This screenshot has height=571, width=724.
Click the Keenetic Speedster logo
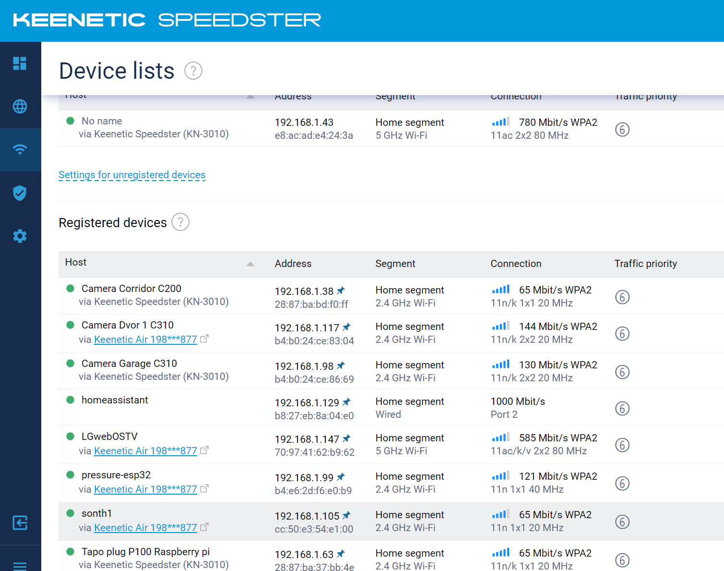pyautogui.click(x=167, y=20)
